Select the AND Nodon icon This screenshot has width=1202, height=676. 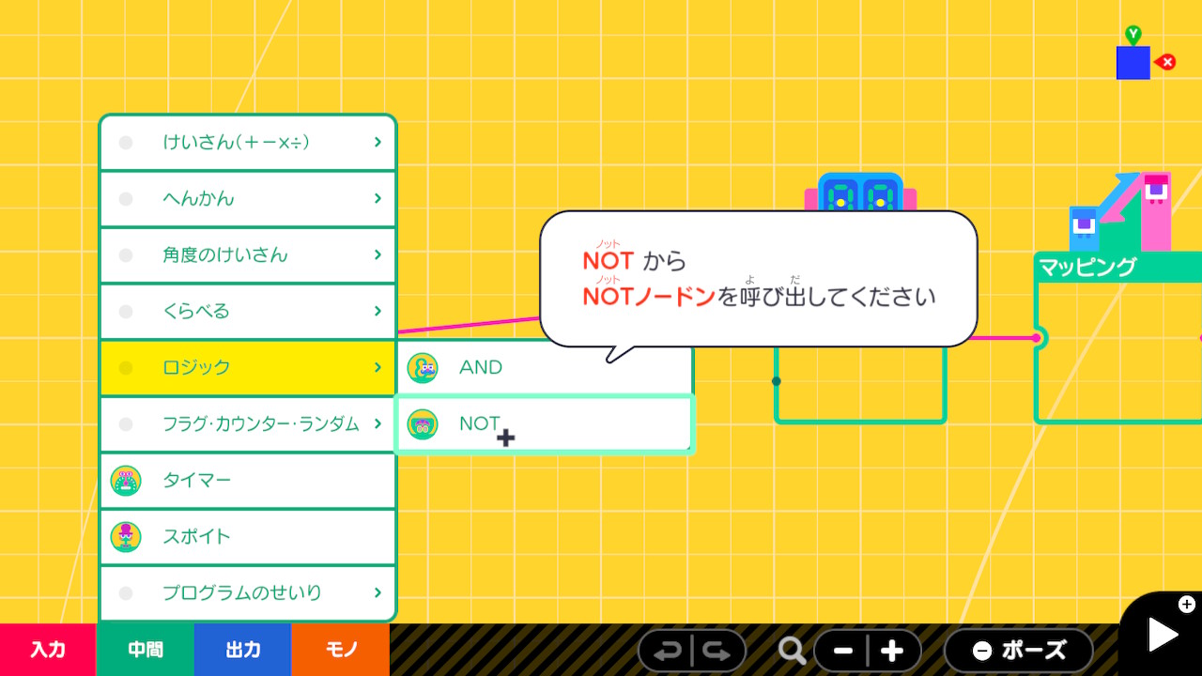click(423, 368)
